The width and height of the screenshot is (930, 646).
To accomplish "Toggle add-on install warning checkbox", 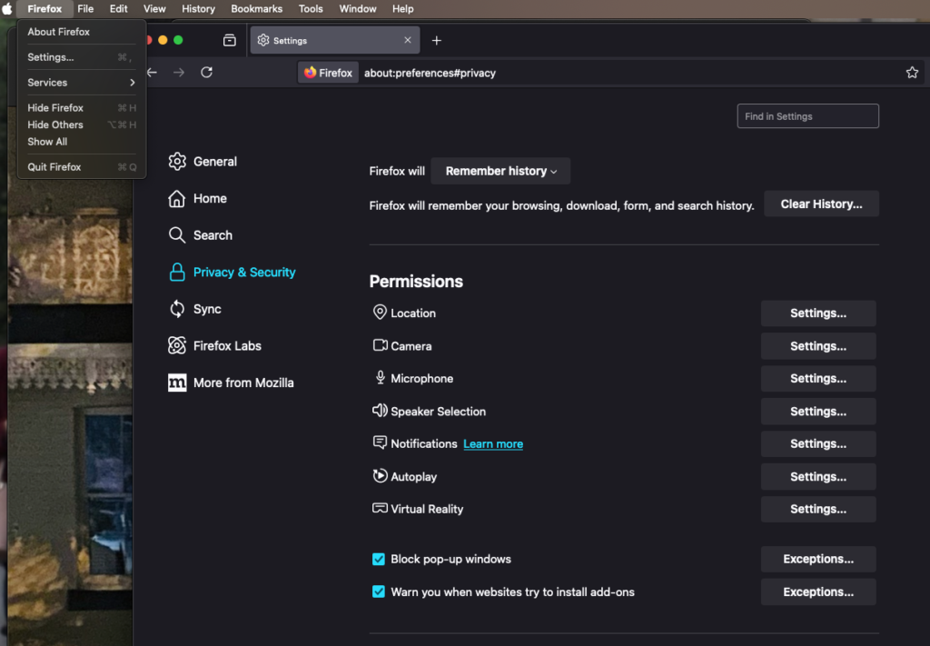I will point(379,592).
